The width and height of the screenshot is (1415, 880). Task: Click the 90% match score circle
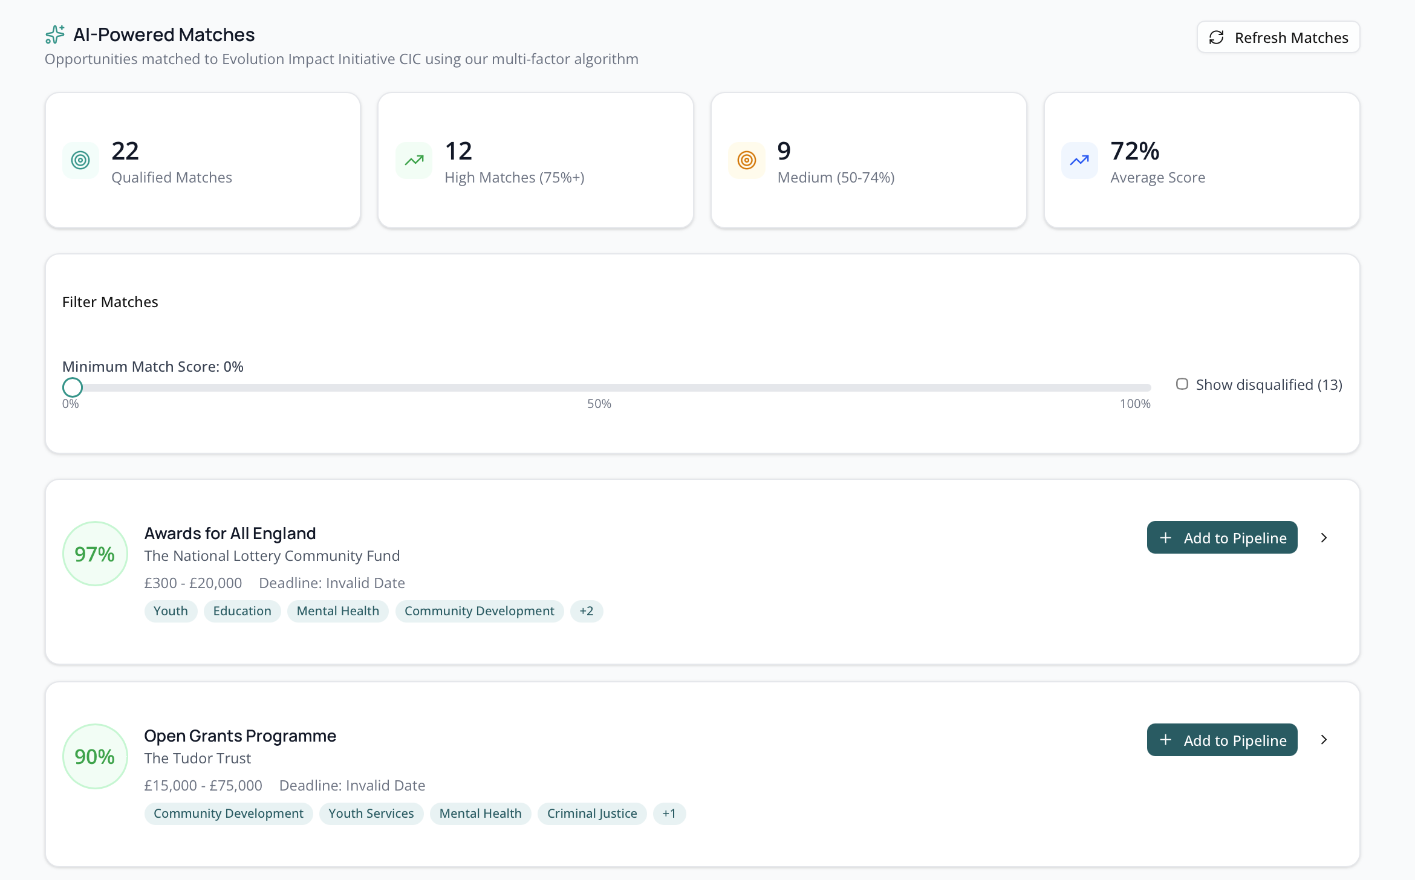point(95,756)
